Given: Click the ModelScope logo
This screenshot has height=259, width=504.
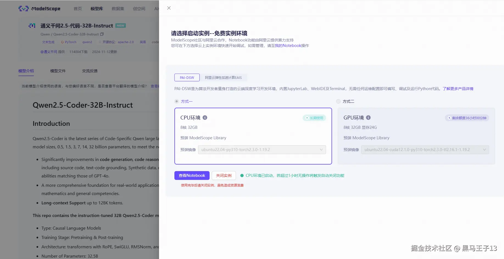Looking at the screenshot, I should click(39, 9).
